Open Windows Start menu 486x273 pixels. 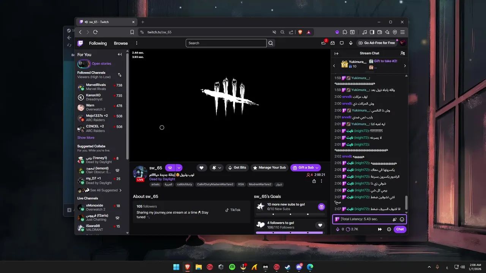tap(176, 267)
